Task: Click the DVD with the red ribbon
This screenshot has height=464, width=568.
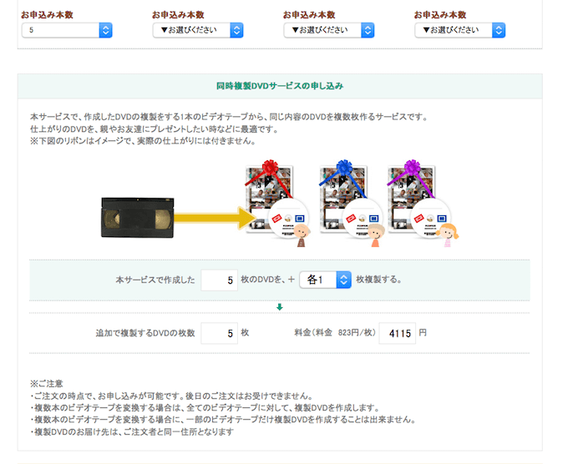Action: [x=277, y=204]
